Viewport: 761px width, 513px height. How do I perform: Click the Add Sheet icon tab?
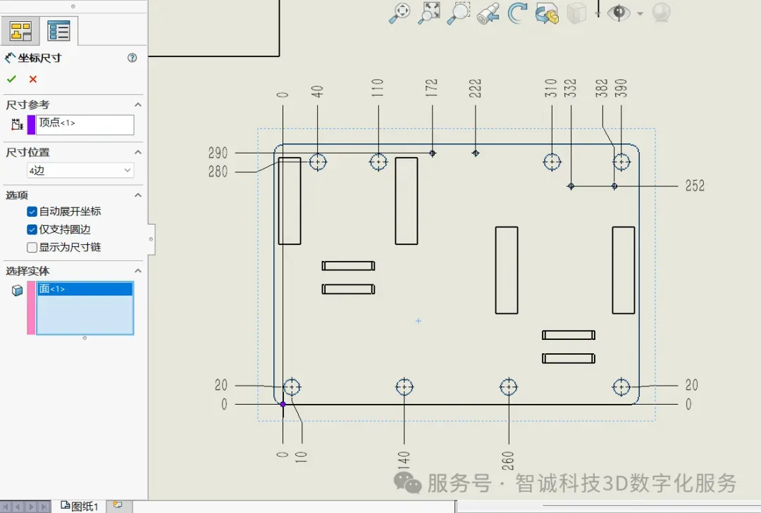pos(118,505)
